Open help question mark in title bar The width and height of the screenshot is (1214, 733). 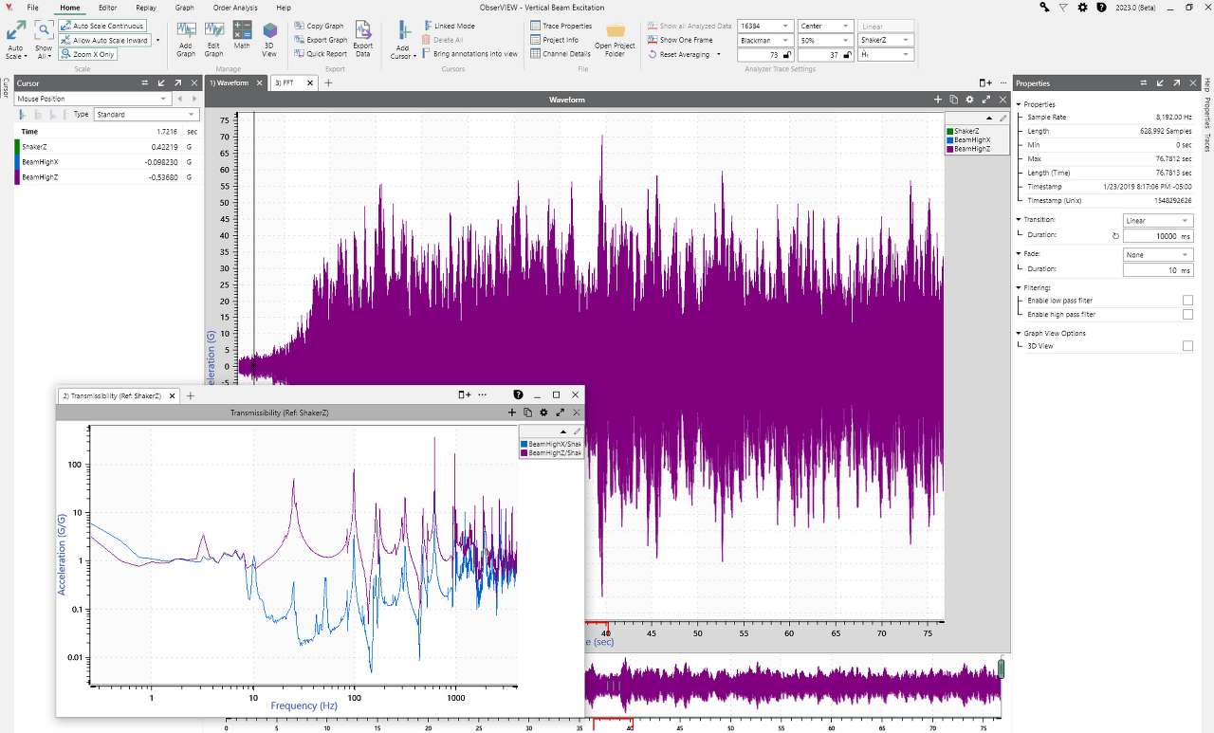pyautogui.click(x=1101, y=7)
